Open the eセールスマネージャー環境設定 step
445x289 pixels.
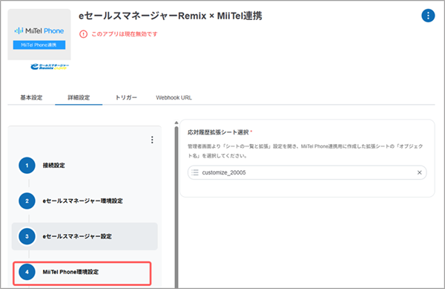85,201
